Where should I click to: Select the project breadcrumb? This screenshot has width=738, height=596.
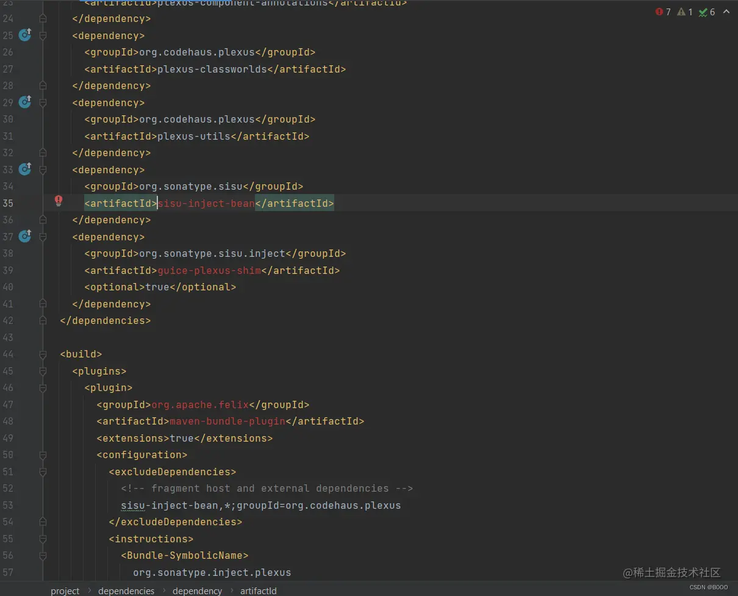(65, 591)
